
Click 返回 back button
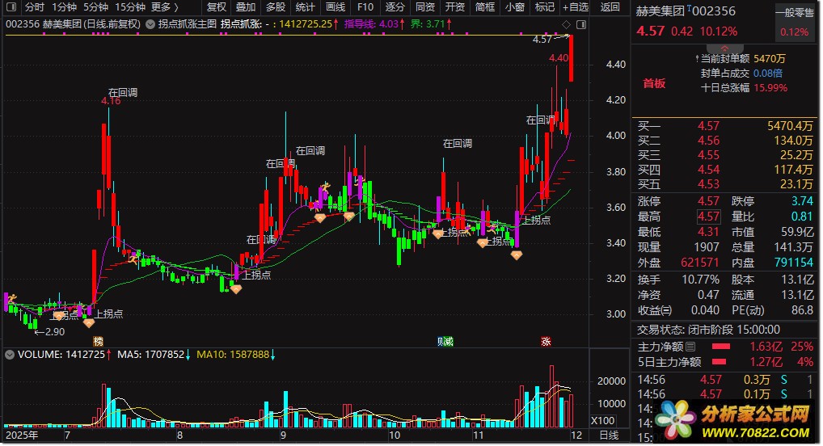610,6
